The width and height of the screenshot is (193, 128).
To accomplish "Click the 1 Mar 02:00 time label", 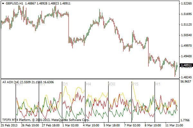I will pos(70,125).
